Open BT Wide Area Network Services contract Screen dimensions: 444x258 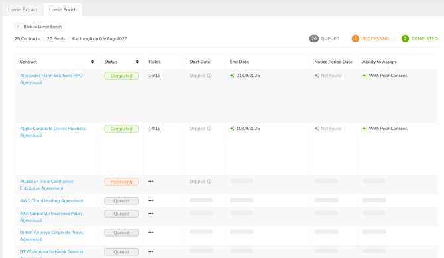52,254
